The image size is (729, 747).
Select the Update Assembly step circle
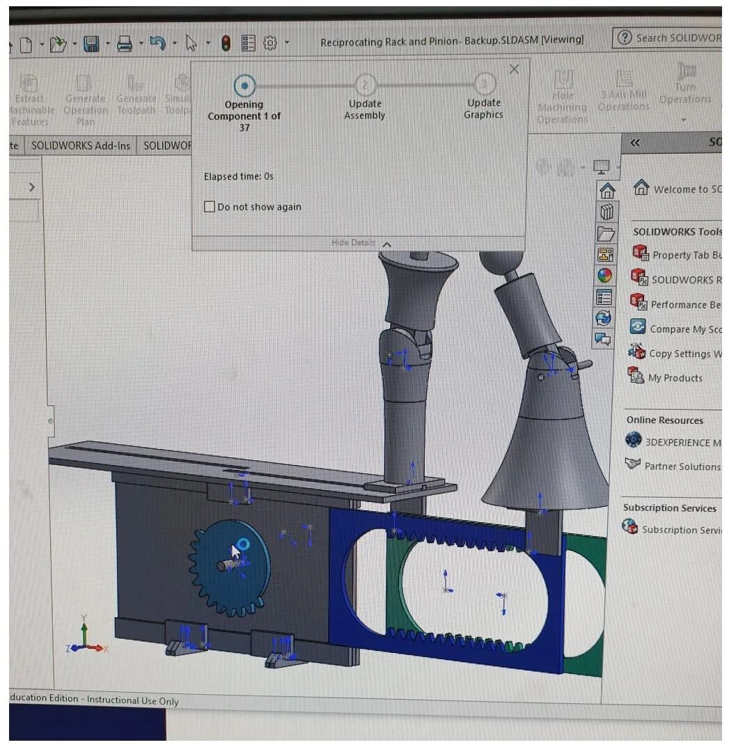point(365,84)
